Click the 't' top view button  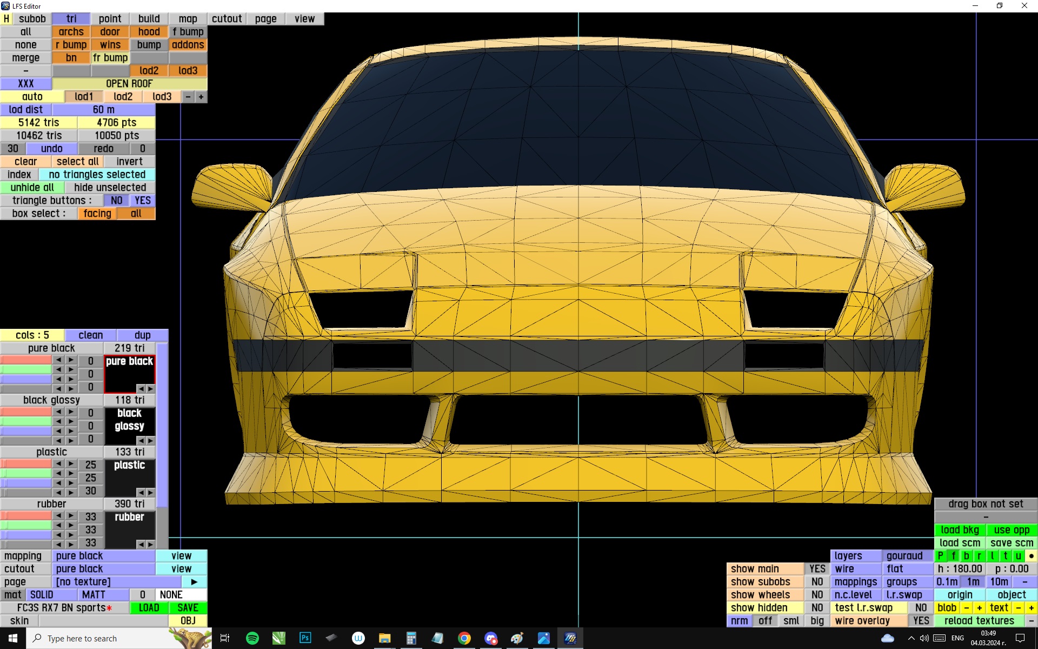(1006, 555)
